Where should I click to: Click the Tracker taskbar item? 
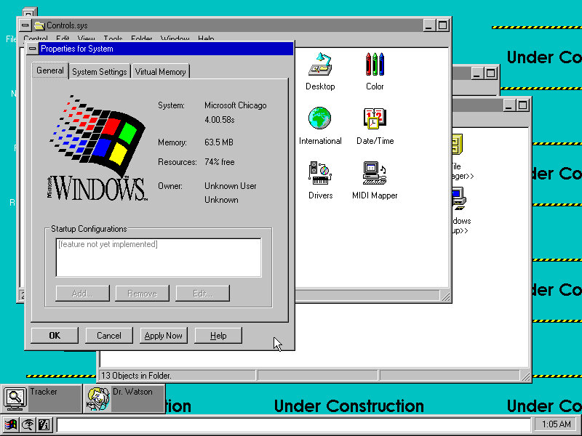tap(41, 398)
